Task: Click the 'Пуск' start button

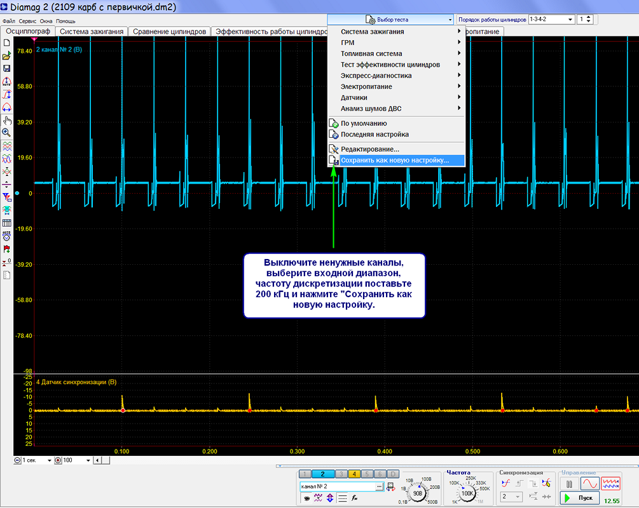Action: point(579,498)
